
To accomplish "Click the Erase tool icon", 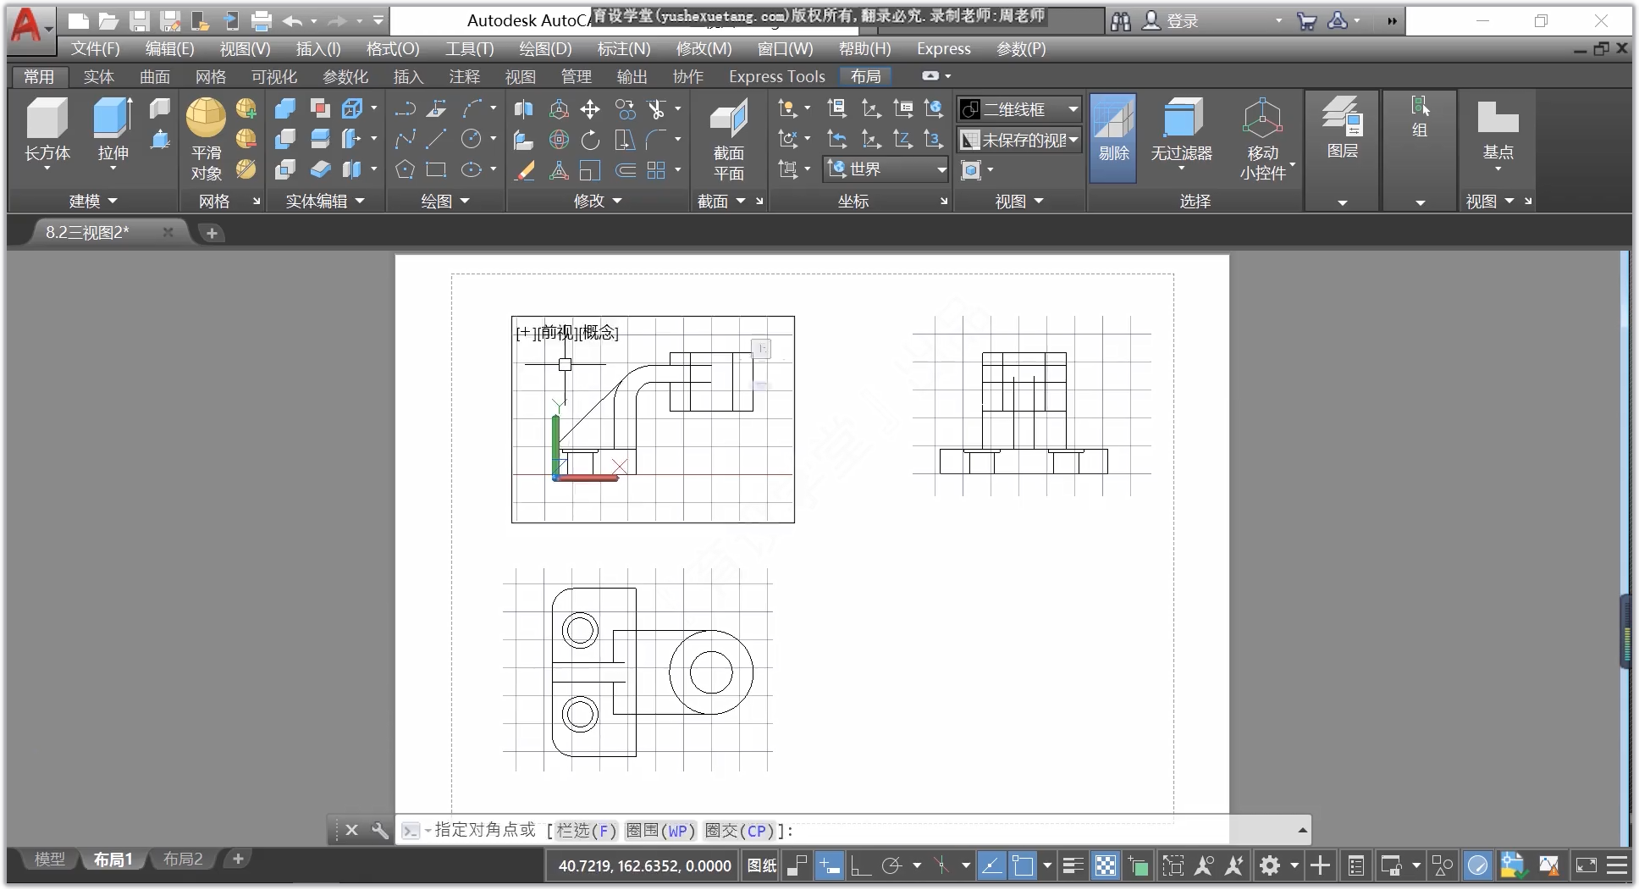I will coord(525,170).
